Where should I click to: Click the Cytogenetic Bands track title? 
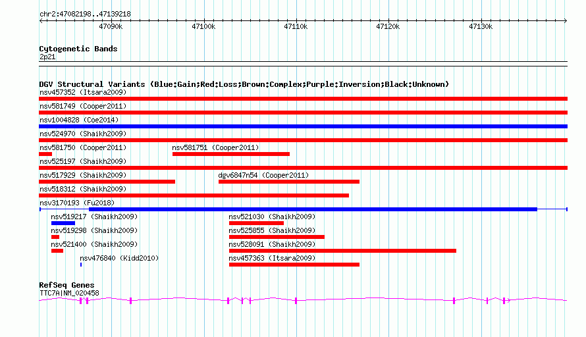78,49
